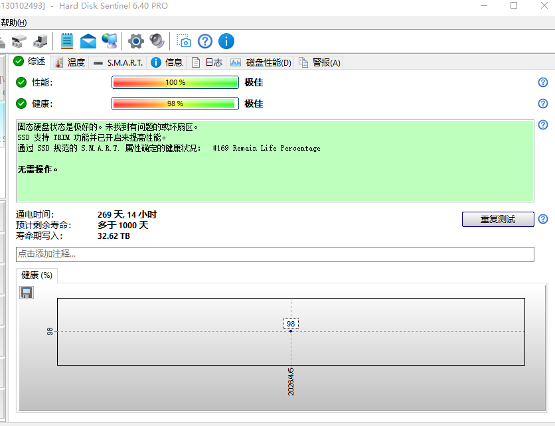Click the floppy disk save chart icon
The height and width of the screenshot is (426, 555).
pos(27,293)
